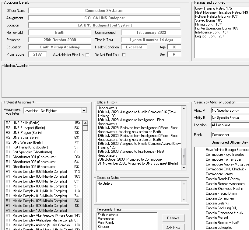This screenshot has height=230, width=249.
Task: Select Missile Complex 008 assignment row
Action: coord(43,181)
